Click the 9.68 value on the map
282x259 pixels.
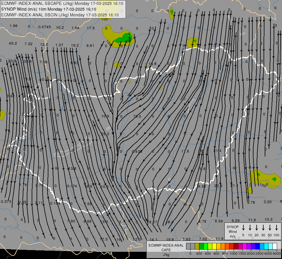tap(87, 221)
